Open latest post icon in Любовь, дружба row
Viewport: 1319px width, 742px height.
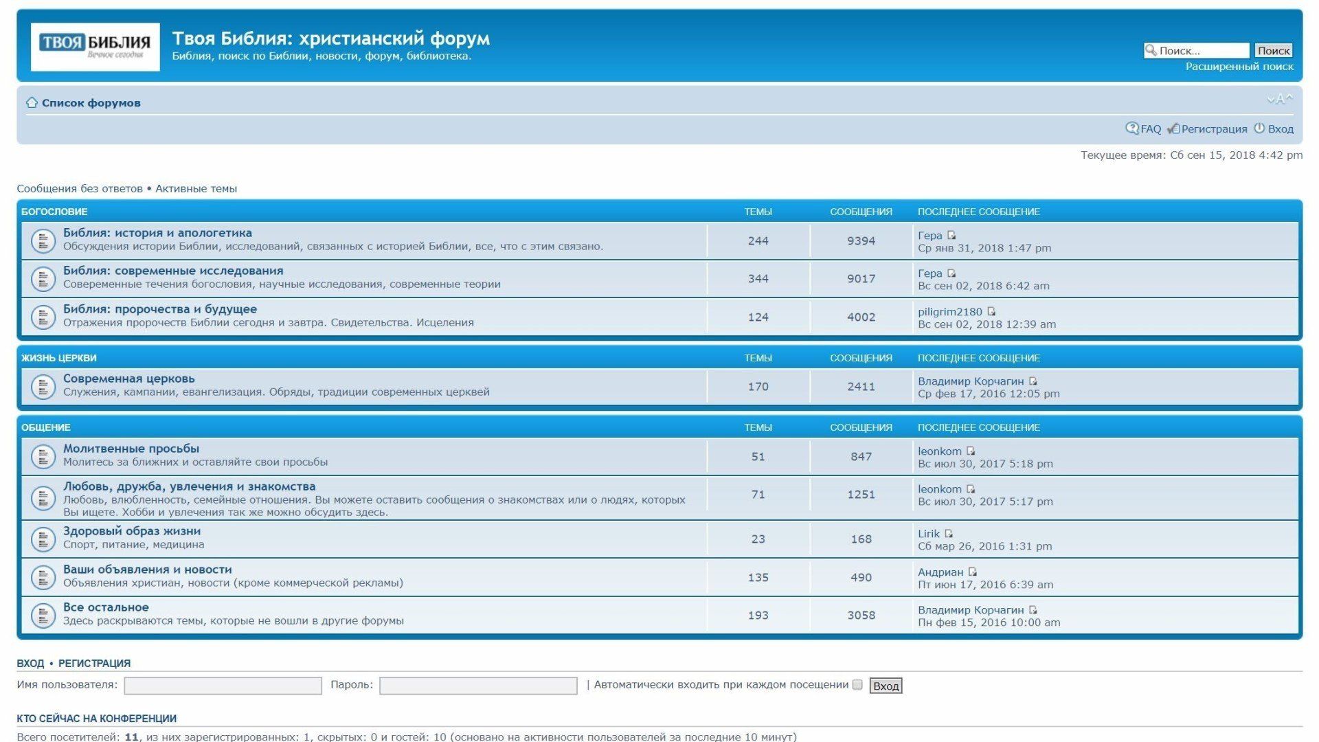[x=971, y=488]
